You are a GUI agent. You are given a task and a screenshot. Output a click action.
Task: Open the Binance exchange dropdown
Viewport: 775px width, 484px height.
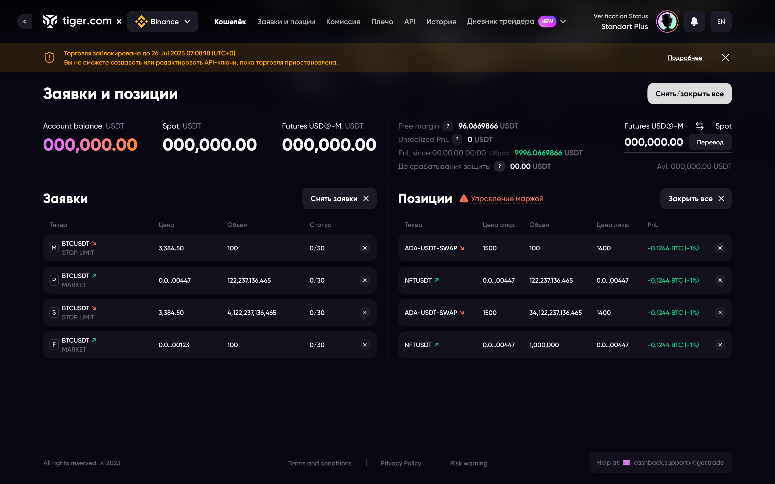(162, 22)
